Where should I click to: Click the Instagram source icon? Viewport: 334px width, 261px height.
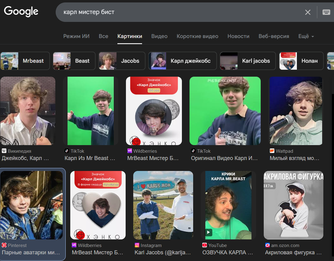[x=137, y=245]
